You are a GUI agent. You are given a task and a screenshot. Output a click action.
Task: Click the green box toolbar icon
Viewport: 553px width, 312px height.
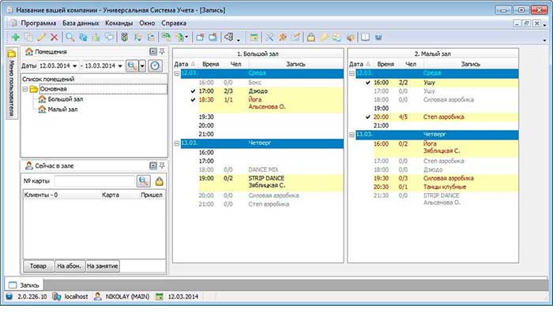[124, 37]
